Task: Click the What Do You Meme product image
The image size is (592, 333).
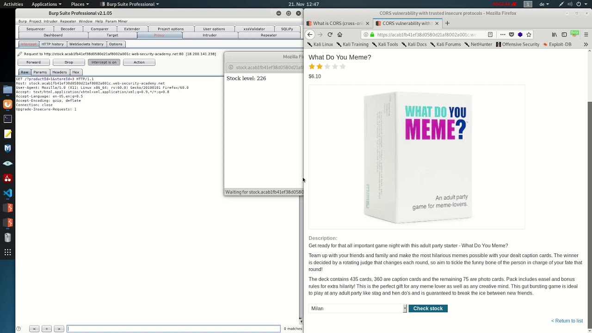Action: tap(417, 157)
